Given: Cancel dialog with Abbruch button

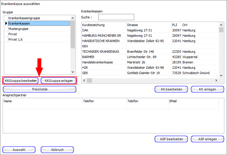Looking at the screenshot, I should (x=57, y=150).
